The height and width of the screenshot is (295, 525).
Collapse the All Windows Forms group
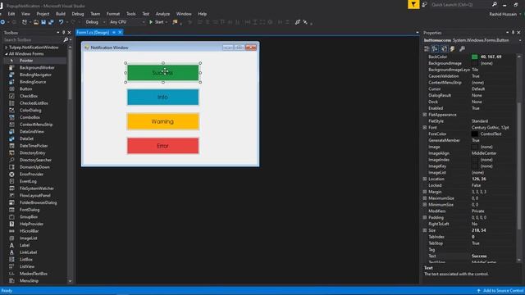point(6,54)
